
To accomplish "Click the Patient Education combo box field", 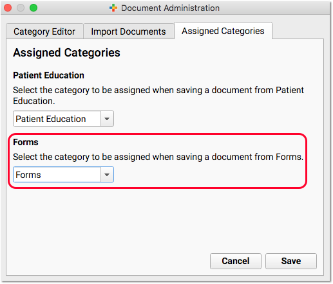I will pyautogui.click(x=63, y=119).
